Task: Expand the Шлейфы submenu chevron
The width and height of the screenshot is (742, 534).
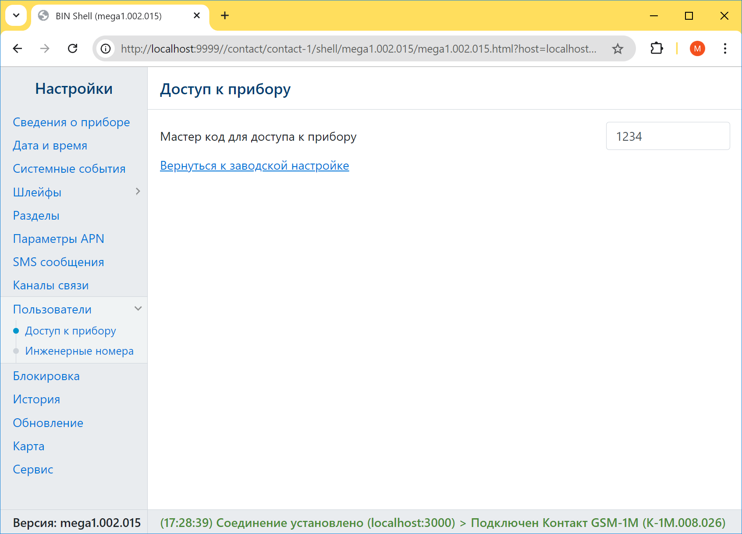Action: [138, 192]
